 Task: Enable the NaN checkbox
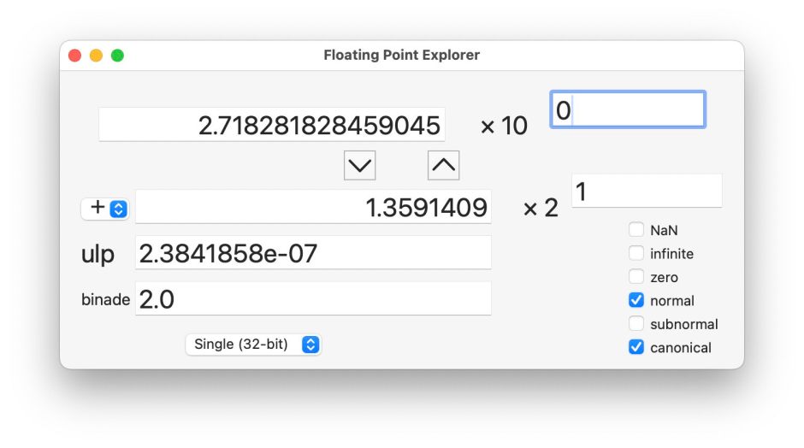(x=636, y=230)
